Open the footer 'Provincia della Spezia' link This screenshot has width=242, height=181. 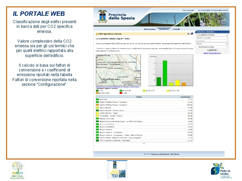[160, 154]
